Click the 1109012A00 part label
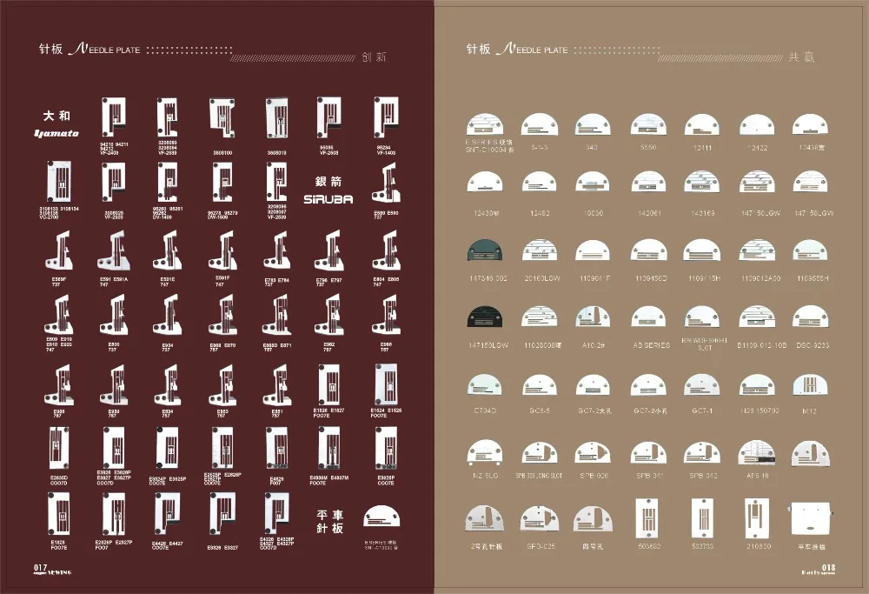The height and width of the screenshot is (594, 869). pyautogui.click(x=761, y=278)
